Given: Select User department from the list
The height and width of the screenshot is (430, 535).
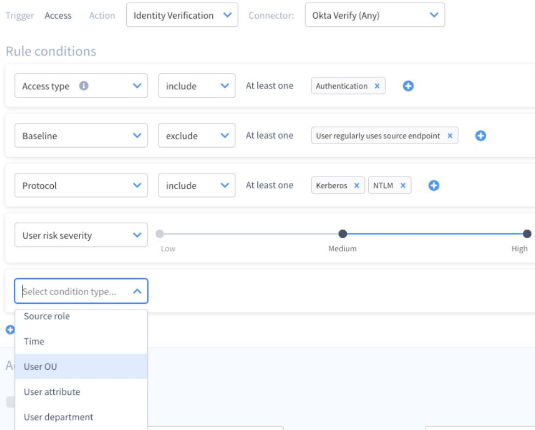Looking at the screenshot, I should pos(81,417).
